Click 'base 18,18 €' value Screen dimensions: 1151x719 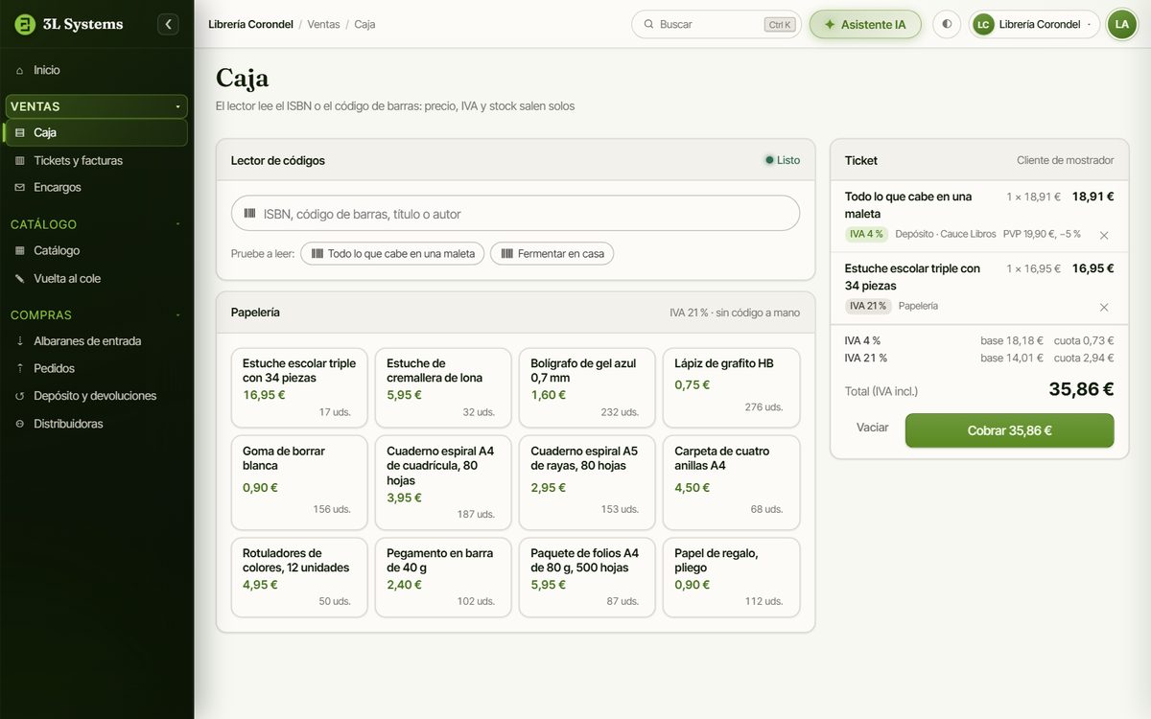pyautogui.click(x=1012, y=340)
